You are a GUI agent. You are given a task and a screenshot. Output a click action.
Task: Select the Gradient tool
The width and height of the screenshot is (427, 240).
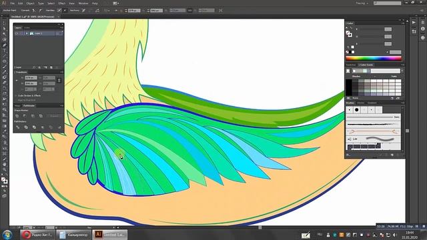coord(4,126)
